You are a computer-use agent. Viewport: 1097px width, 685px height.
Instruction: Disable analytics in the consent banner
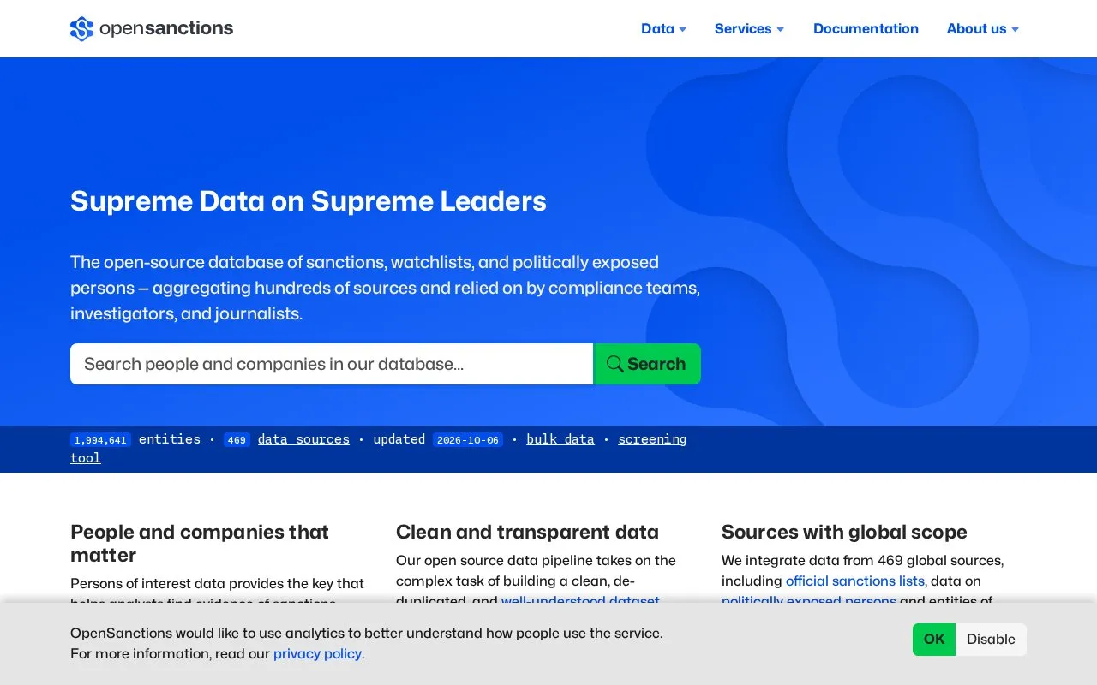991,640
